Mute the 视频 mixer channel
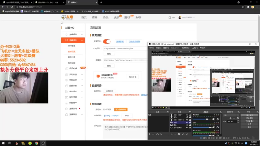 click(x=214, y=127)
